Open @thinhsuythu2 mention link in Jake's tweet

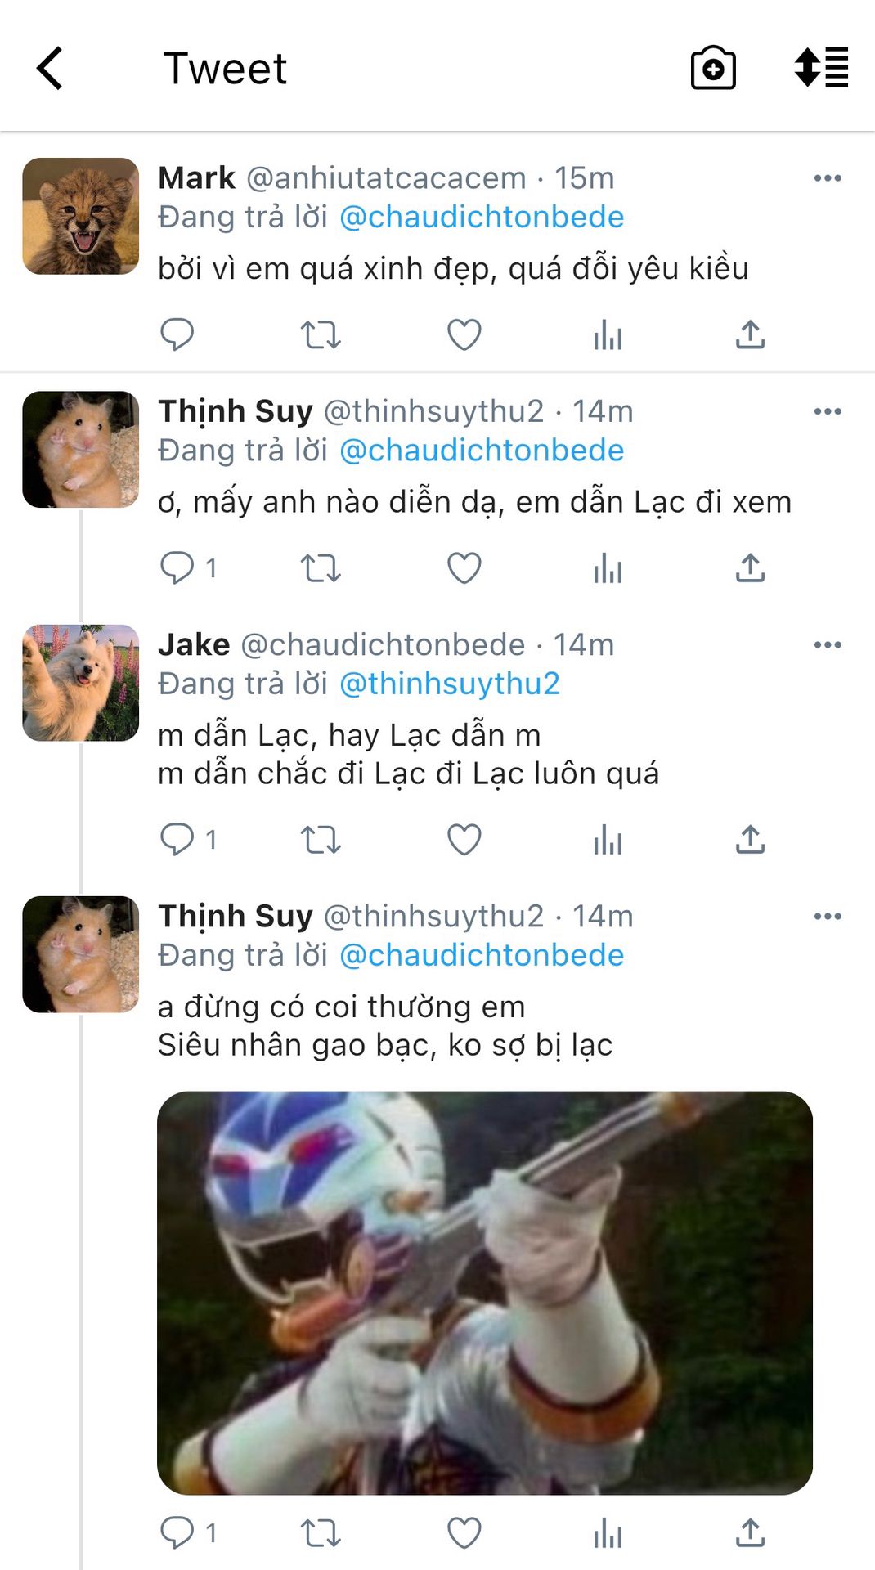pos(449,684)
